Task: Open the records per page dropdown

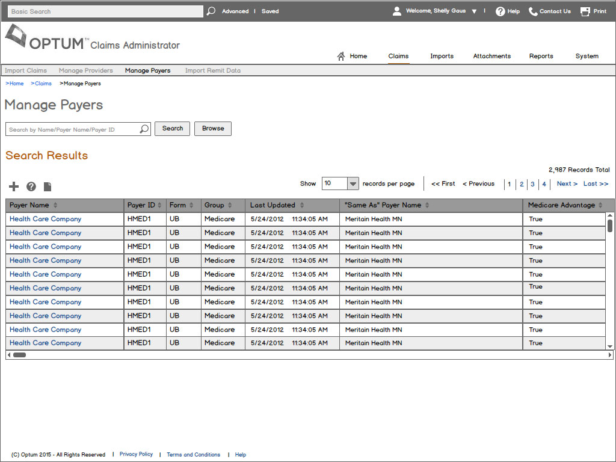Action: click(x=353, y=184)
